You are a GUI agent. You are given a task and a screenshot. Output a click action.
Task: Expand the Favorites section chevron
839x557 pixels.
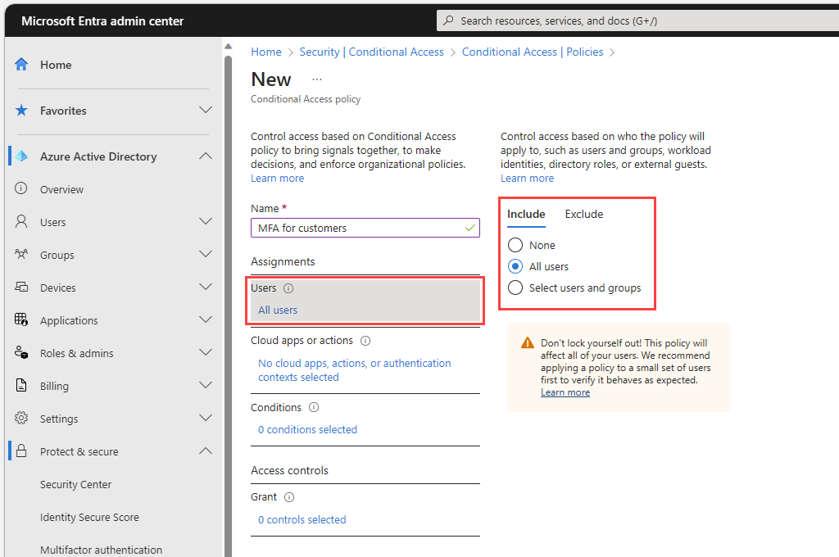click(x=206, y=111)
